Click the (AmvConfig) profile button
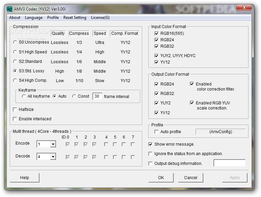This screenshot has height=197, width=261. pos(221,132)
